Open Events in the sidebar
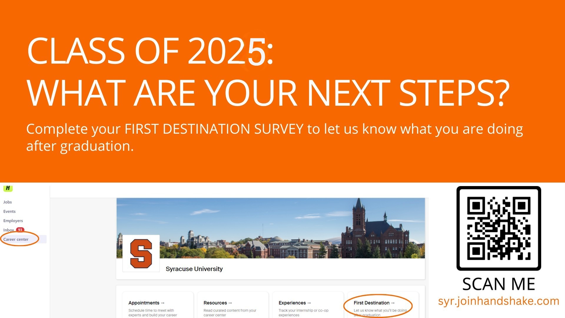The image size is (565, 318). pos(9,211)
